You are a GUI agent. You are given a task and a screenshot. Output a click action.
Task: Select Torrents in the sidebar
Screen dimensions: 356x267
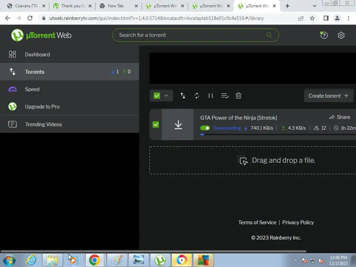pos(70,72)
